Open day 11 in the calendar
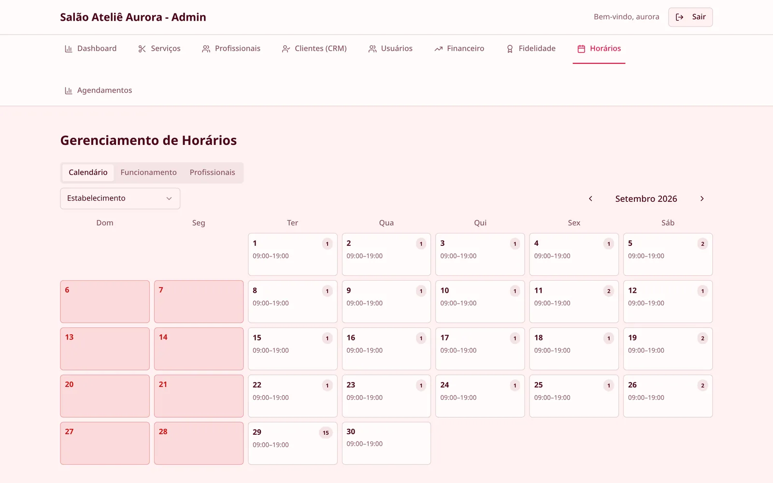 (x=574, y=302)
